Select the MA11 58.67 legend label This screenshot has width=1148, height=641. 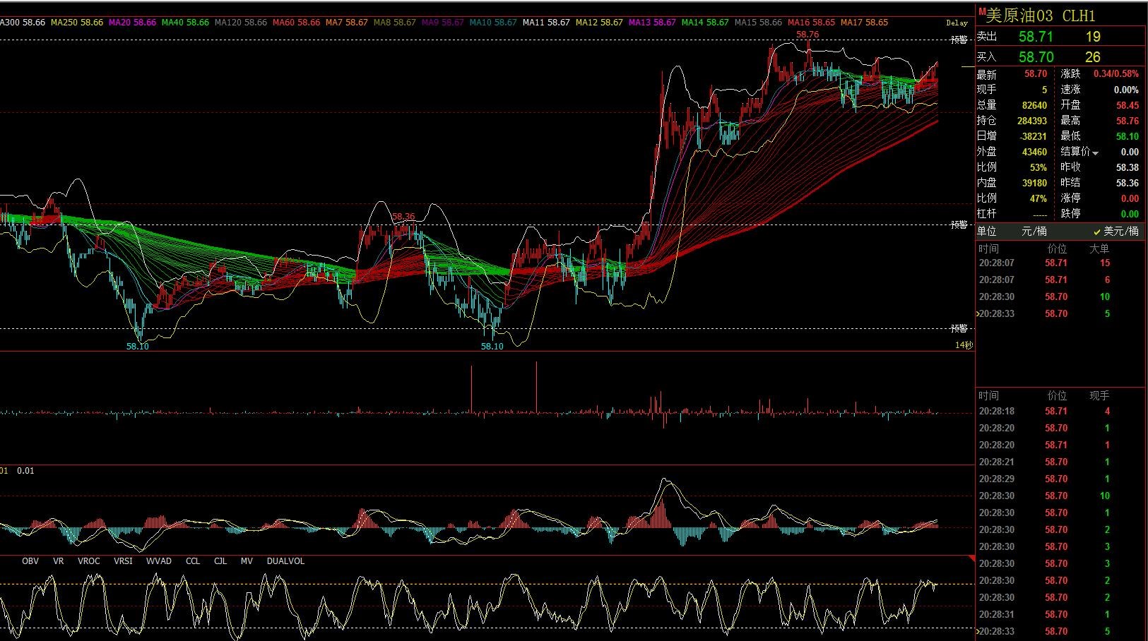(546, 23)
